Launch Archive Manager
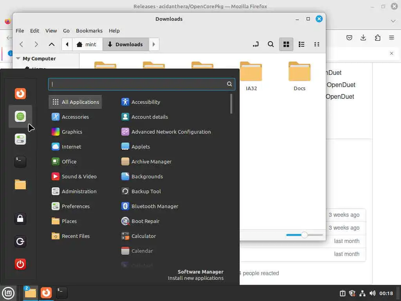 (146, 161)
